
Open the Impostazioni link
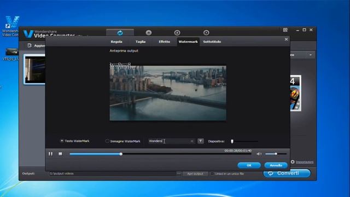pyautogui.click(x=305, y=162)
